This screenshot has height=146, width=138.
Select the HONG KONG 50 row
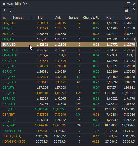tap(69, 141)
